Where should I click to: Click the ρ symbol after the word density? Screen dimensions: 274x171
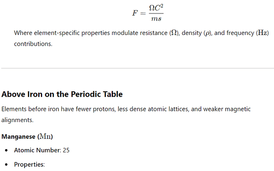[207, 33]
